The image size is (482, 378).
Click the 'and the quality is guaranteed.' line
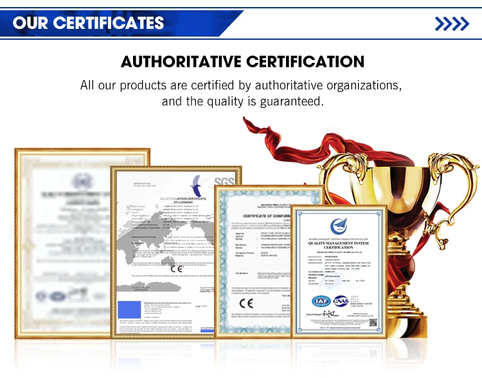[243, 101]
